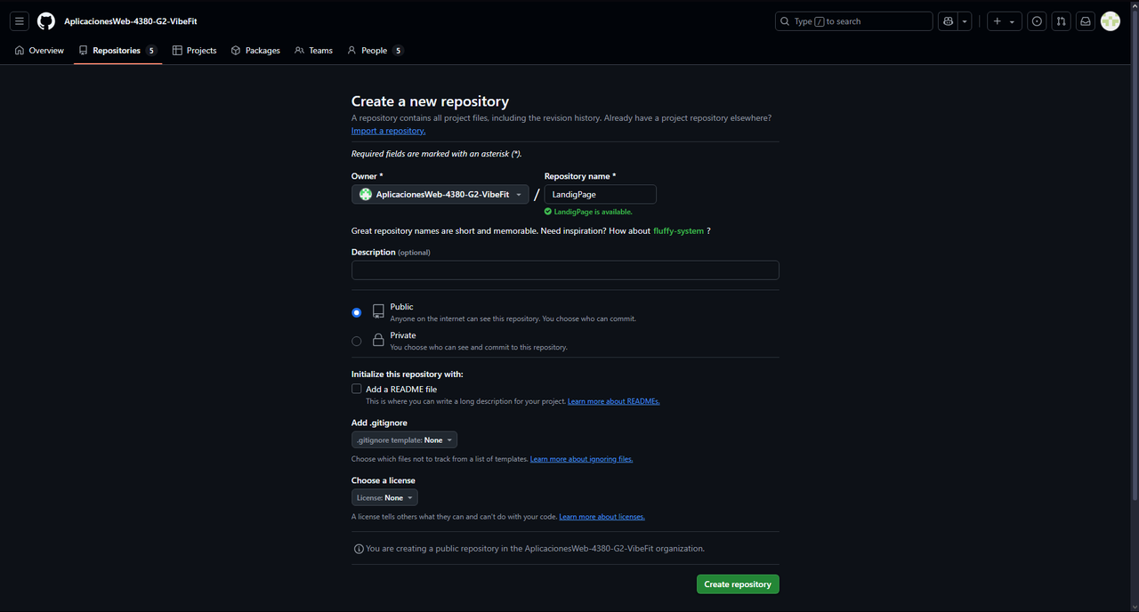Open the .gitignore template dropdown
The width and height of the screenshot is (1139, 612).
pos(404,440)
